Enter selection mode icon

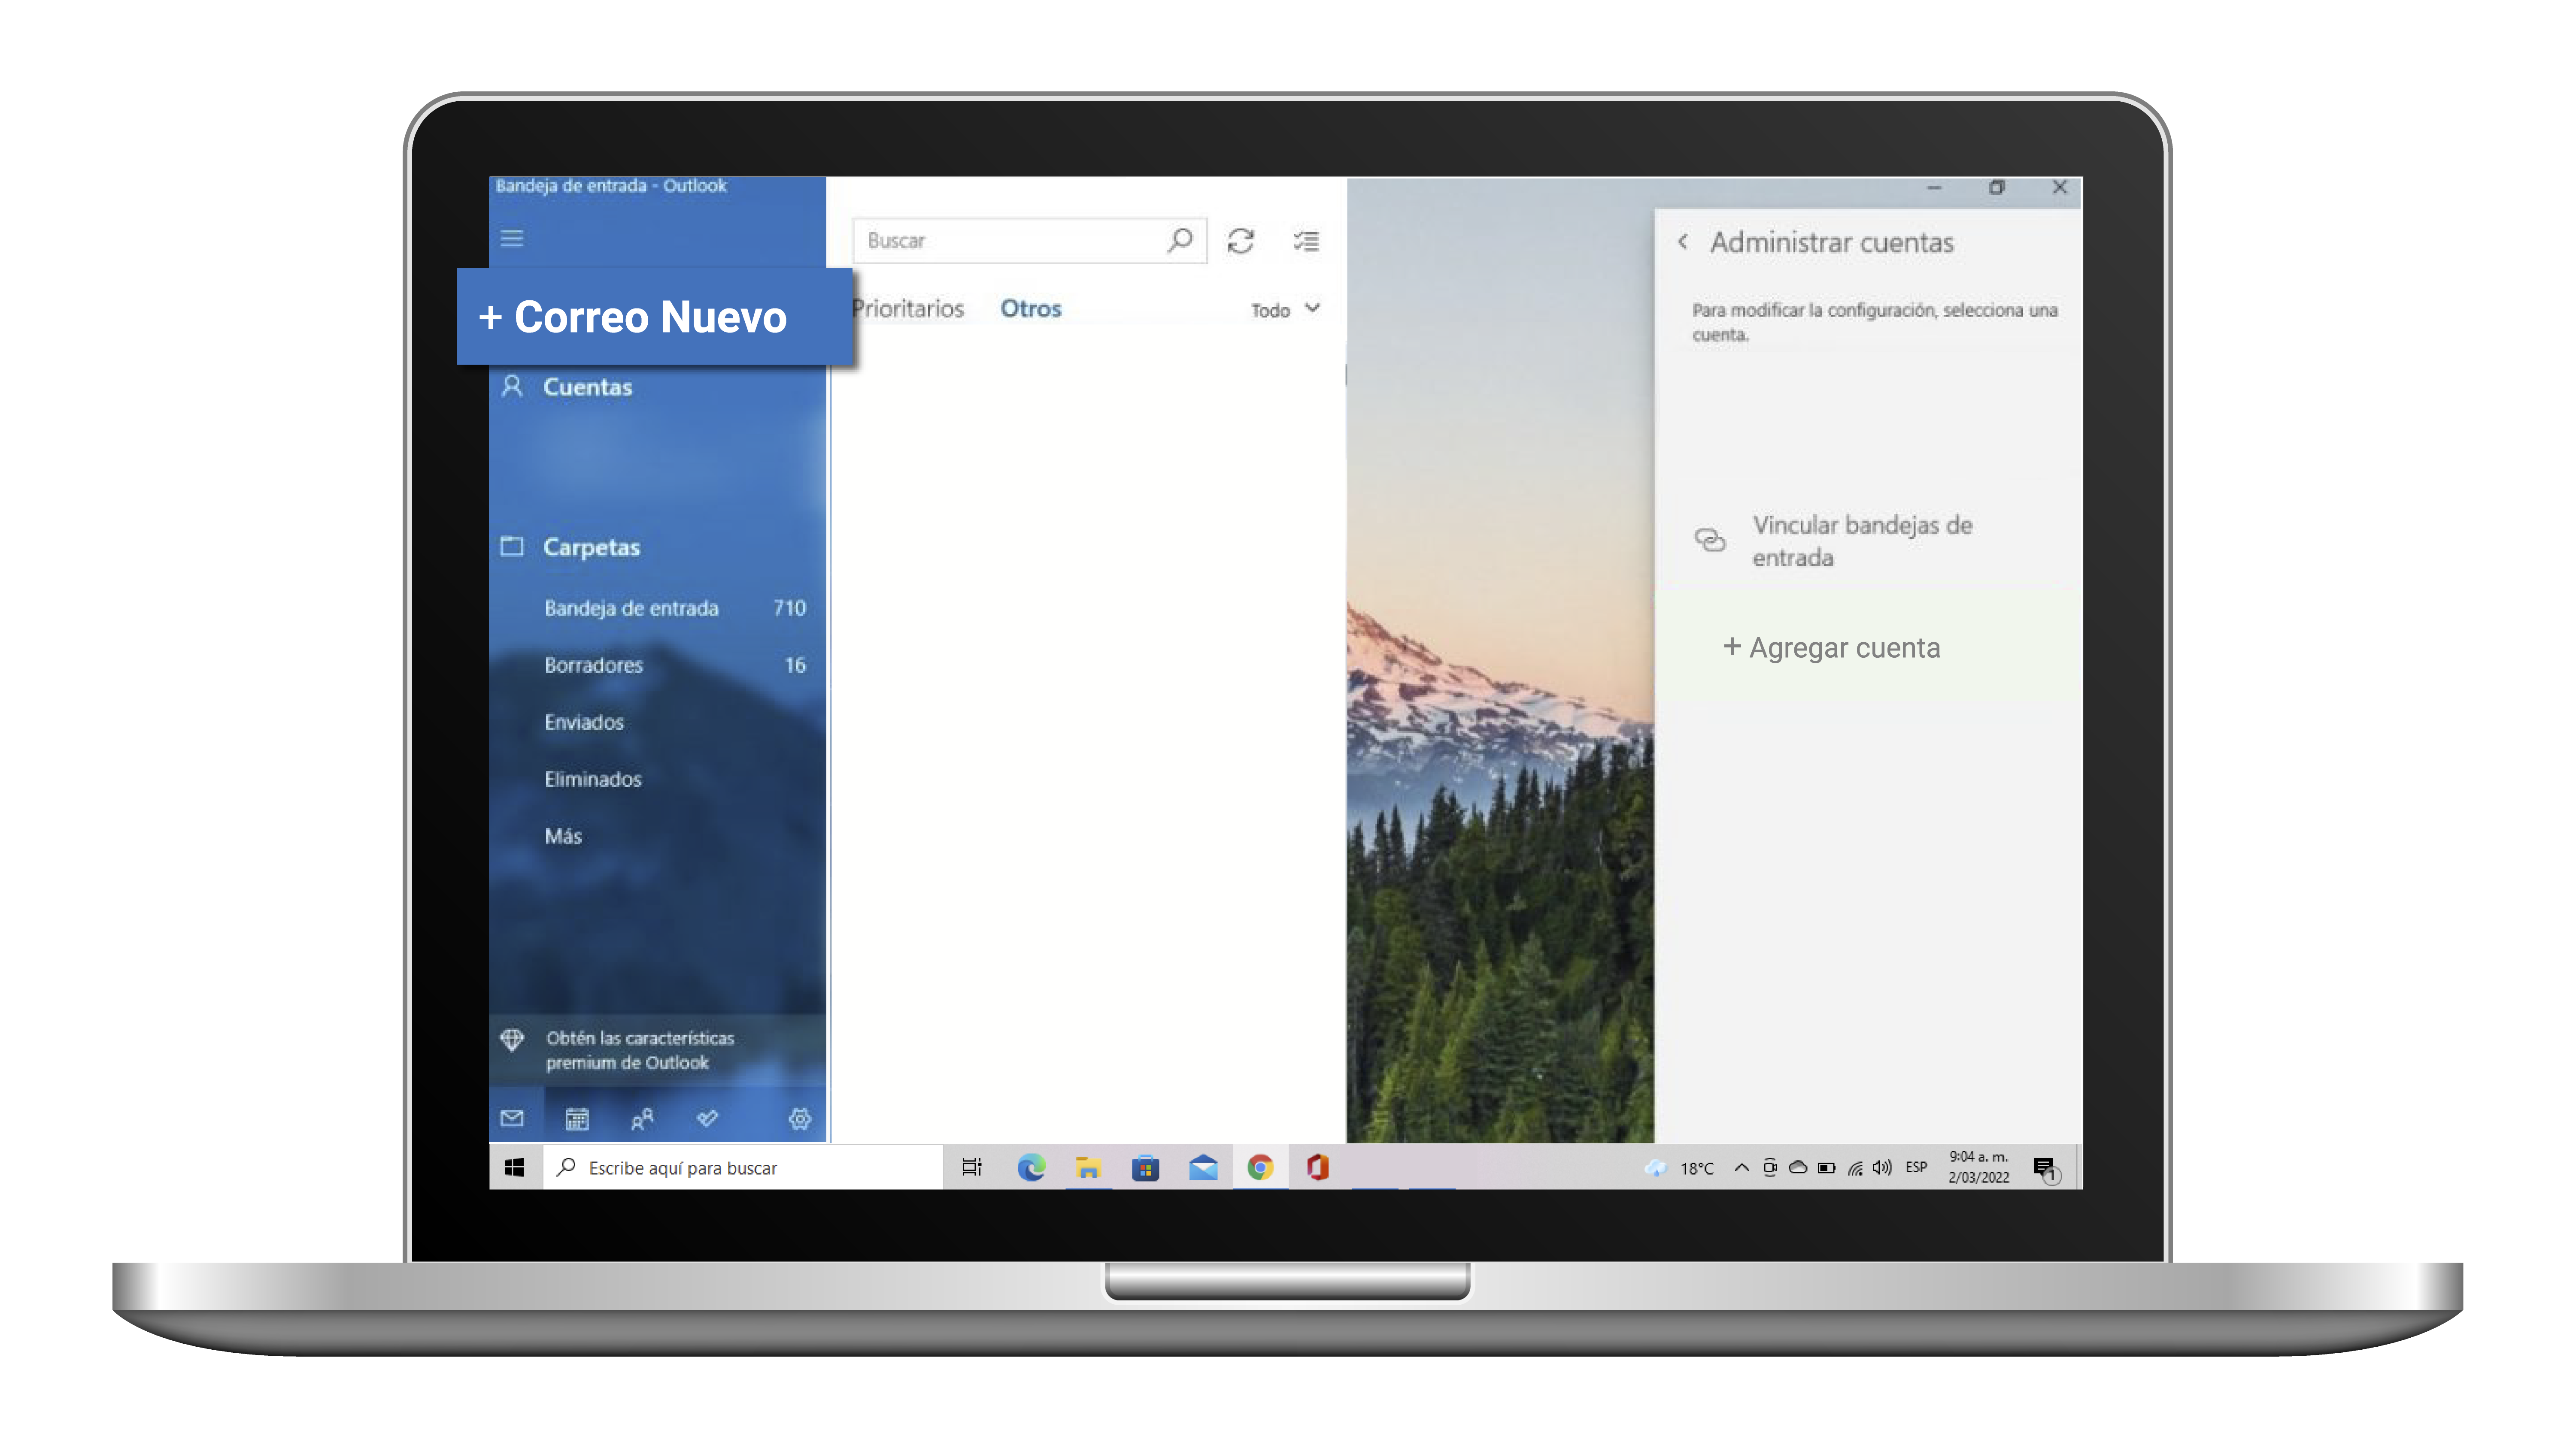click(1305, 241)
